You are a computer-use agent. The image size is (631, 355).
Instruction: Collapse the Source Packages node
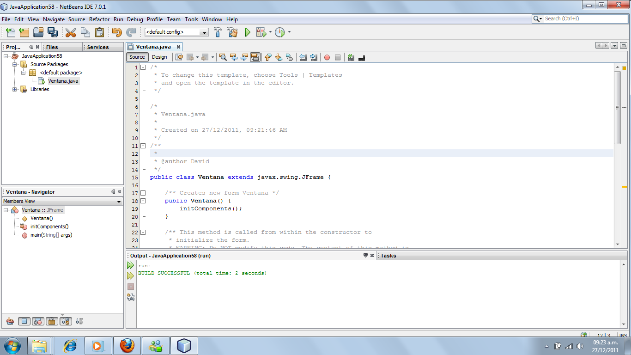(15, 64)
